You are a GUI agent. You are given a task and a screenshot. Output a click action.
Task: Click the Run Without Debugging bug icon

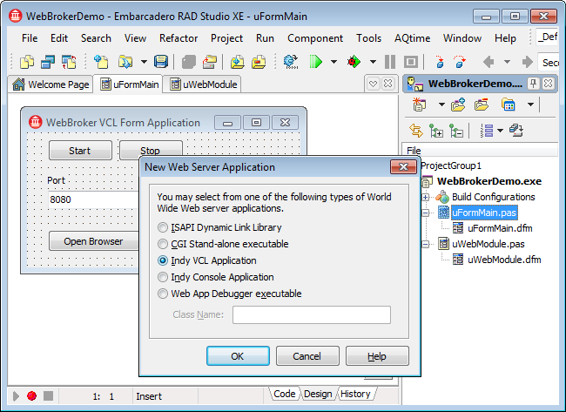pos(354,62)
